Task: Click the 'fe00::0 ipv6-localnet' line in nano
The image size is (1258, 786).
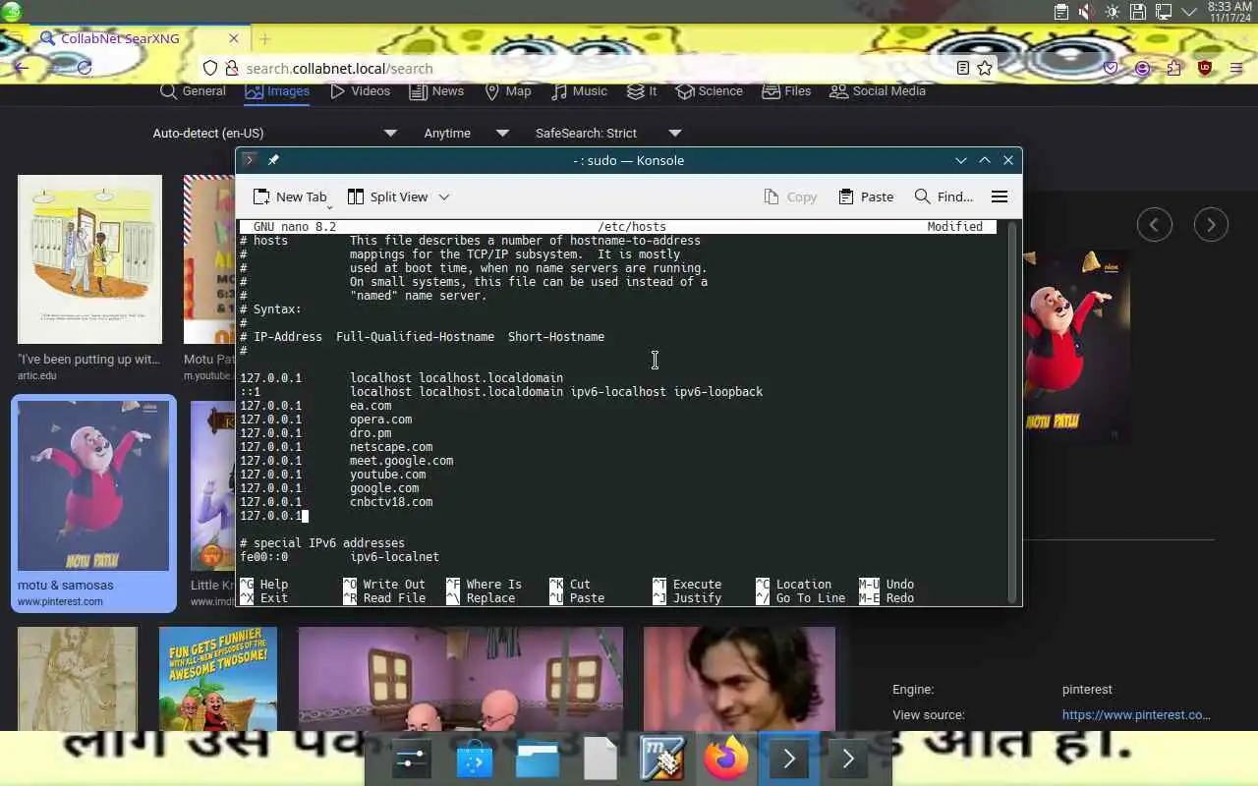Action: (340, 557)
